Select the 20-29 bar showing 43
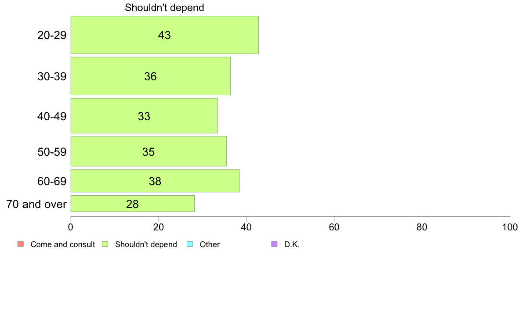The height and width of the screenshot is (323, 522). (164, 35)
